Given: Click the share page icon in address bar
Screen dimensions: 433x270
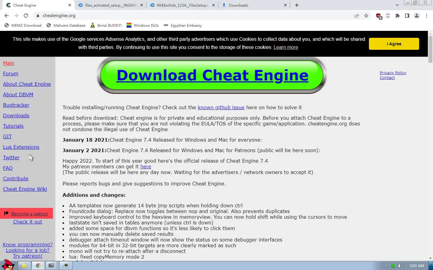Looking at the screenshot, I should click(357, 16).
